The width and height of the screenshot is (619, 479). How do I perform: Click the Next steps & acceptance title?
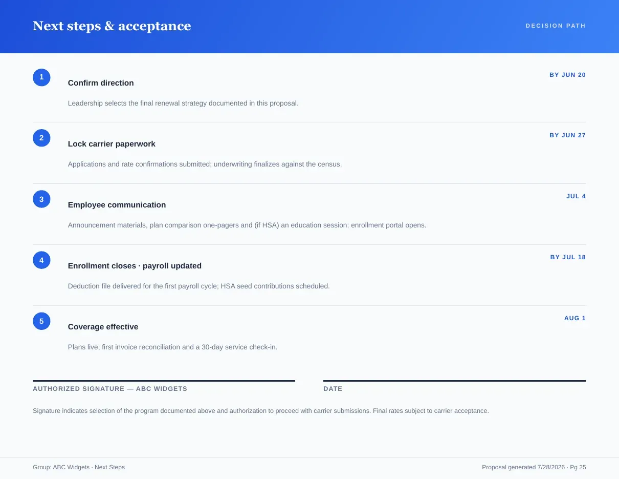pyautogui.click(x=112, y=26)
